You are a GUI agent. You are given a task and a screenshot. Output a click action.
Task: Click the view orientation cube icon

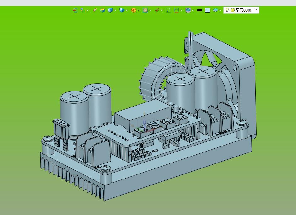(x=122, y=10)
